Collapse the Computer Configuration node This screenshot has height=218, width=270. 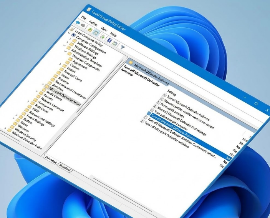point(70,32)
